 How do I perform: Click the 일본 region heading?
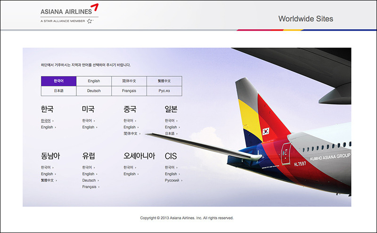[x=171, y=109]
